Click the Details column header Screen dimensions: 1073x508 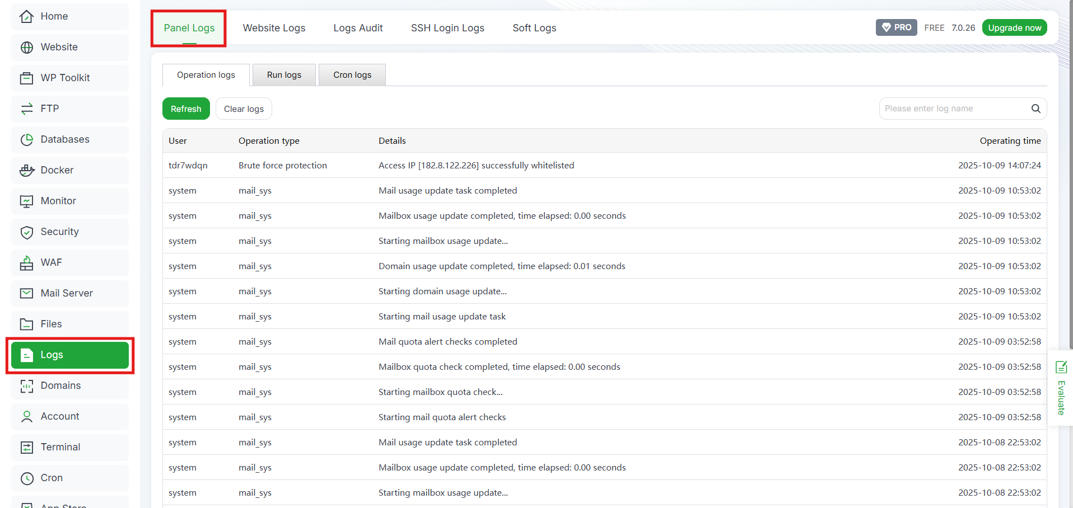tap(392, 141)
